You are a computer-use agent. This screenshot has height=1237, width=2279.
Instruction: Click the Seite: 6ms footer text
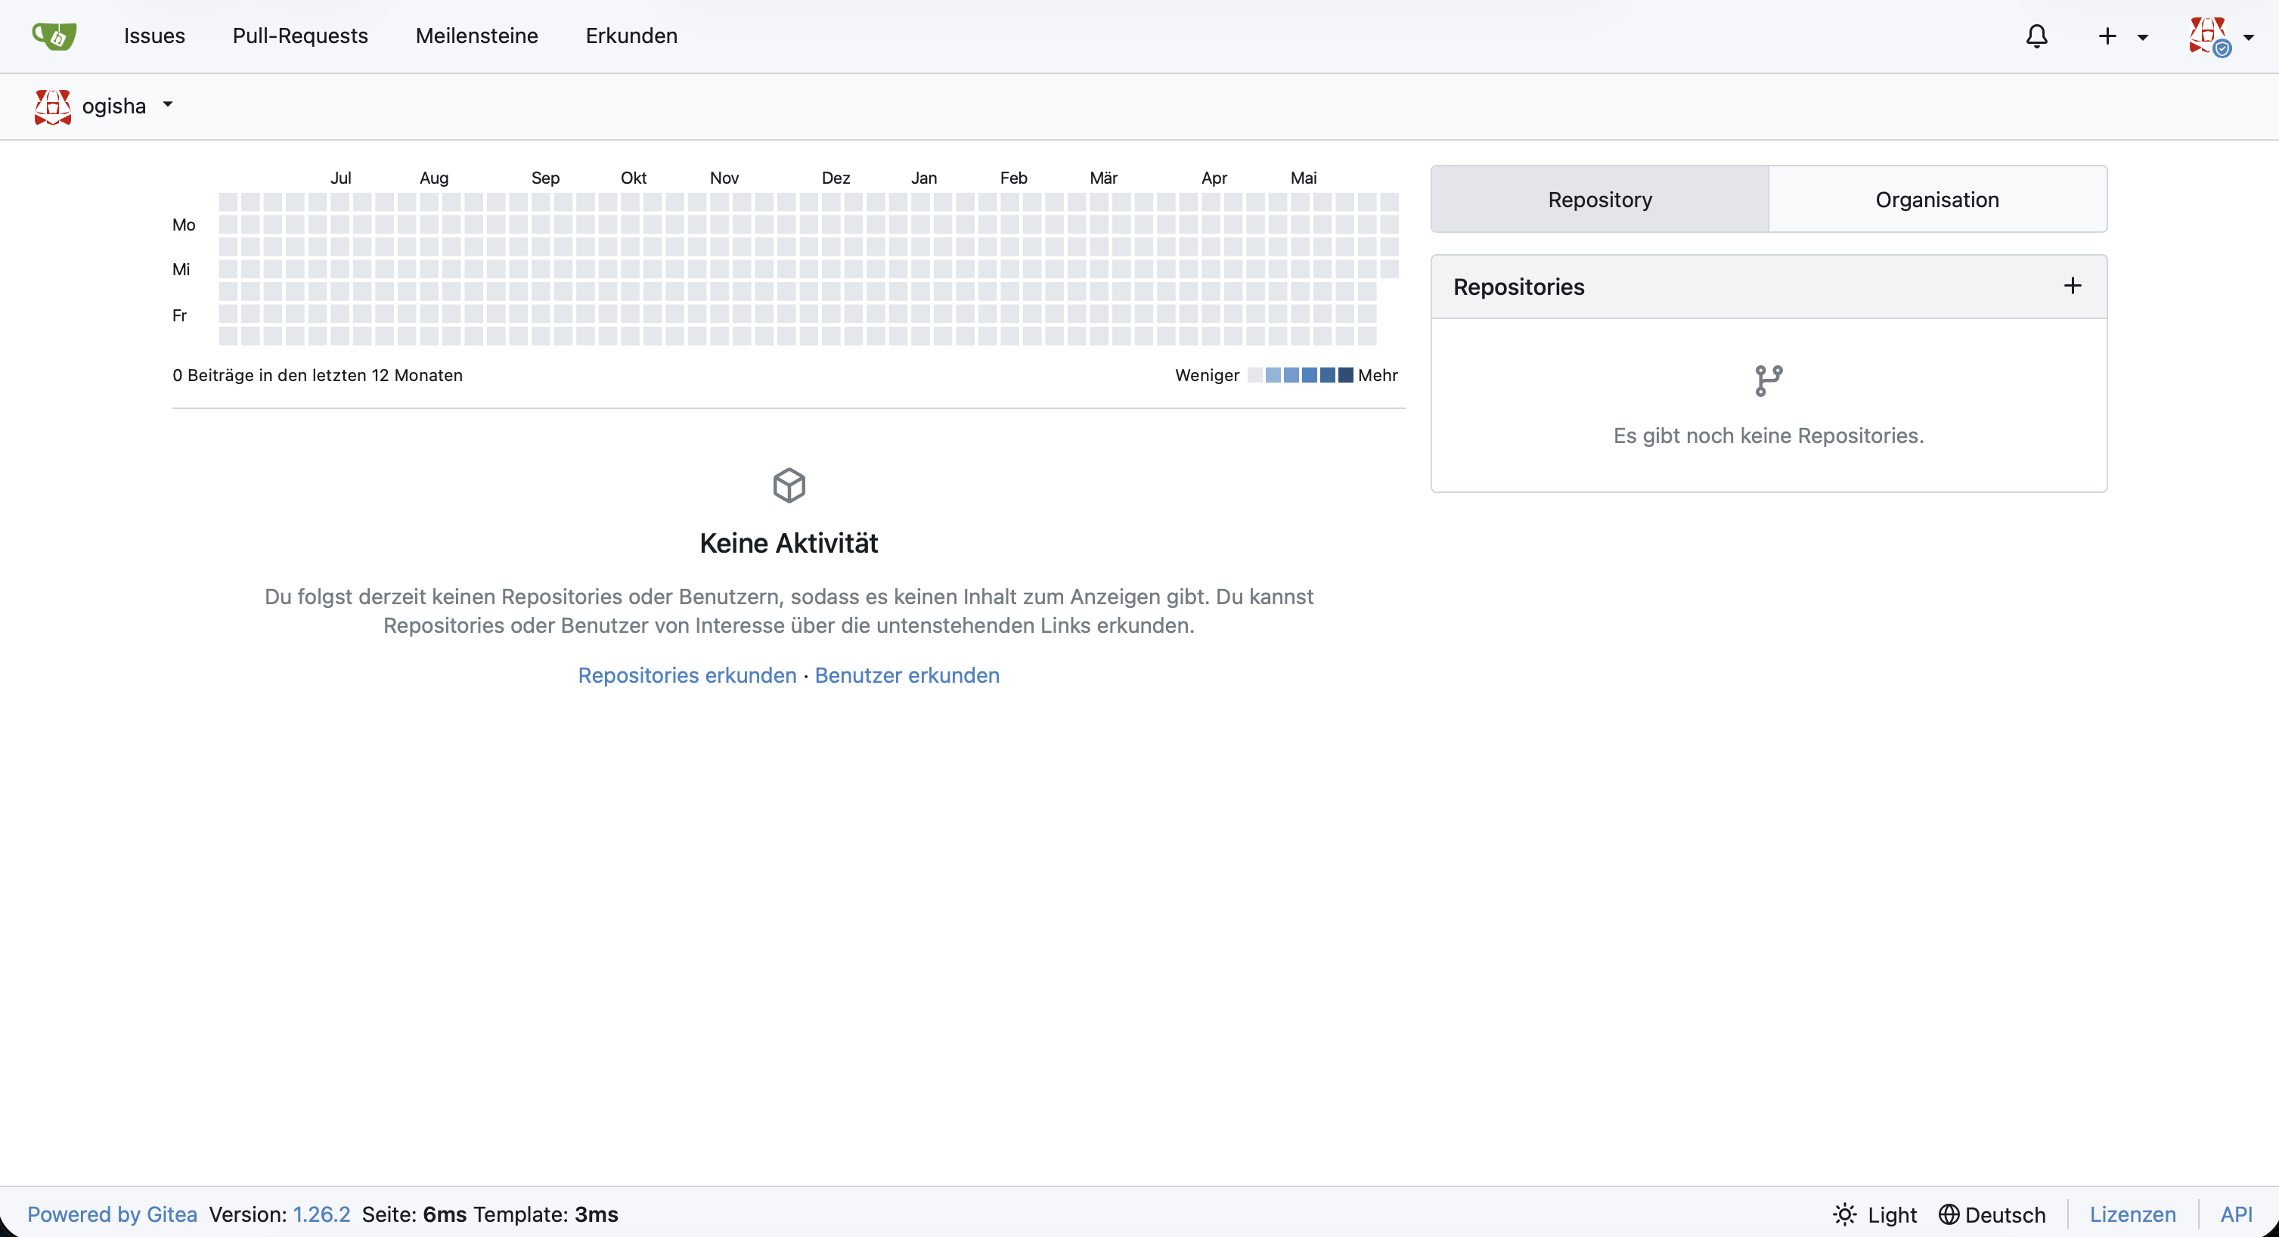click(414, 1214)
